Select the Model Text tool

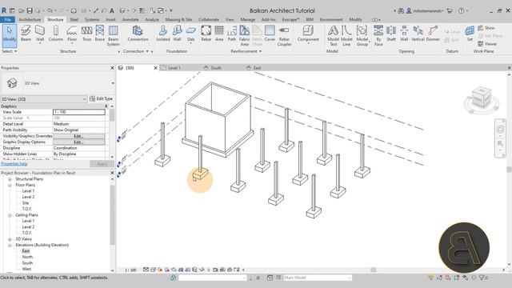333,35
